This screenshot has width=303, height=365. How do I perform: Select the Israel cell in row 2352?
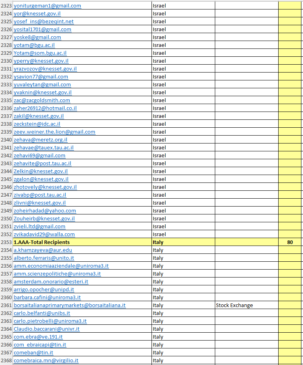pos(183,235)
